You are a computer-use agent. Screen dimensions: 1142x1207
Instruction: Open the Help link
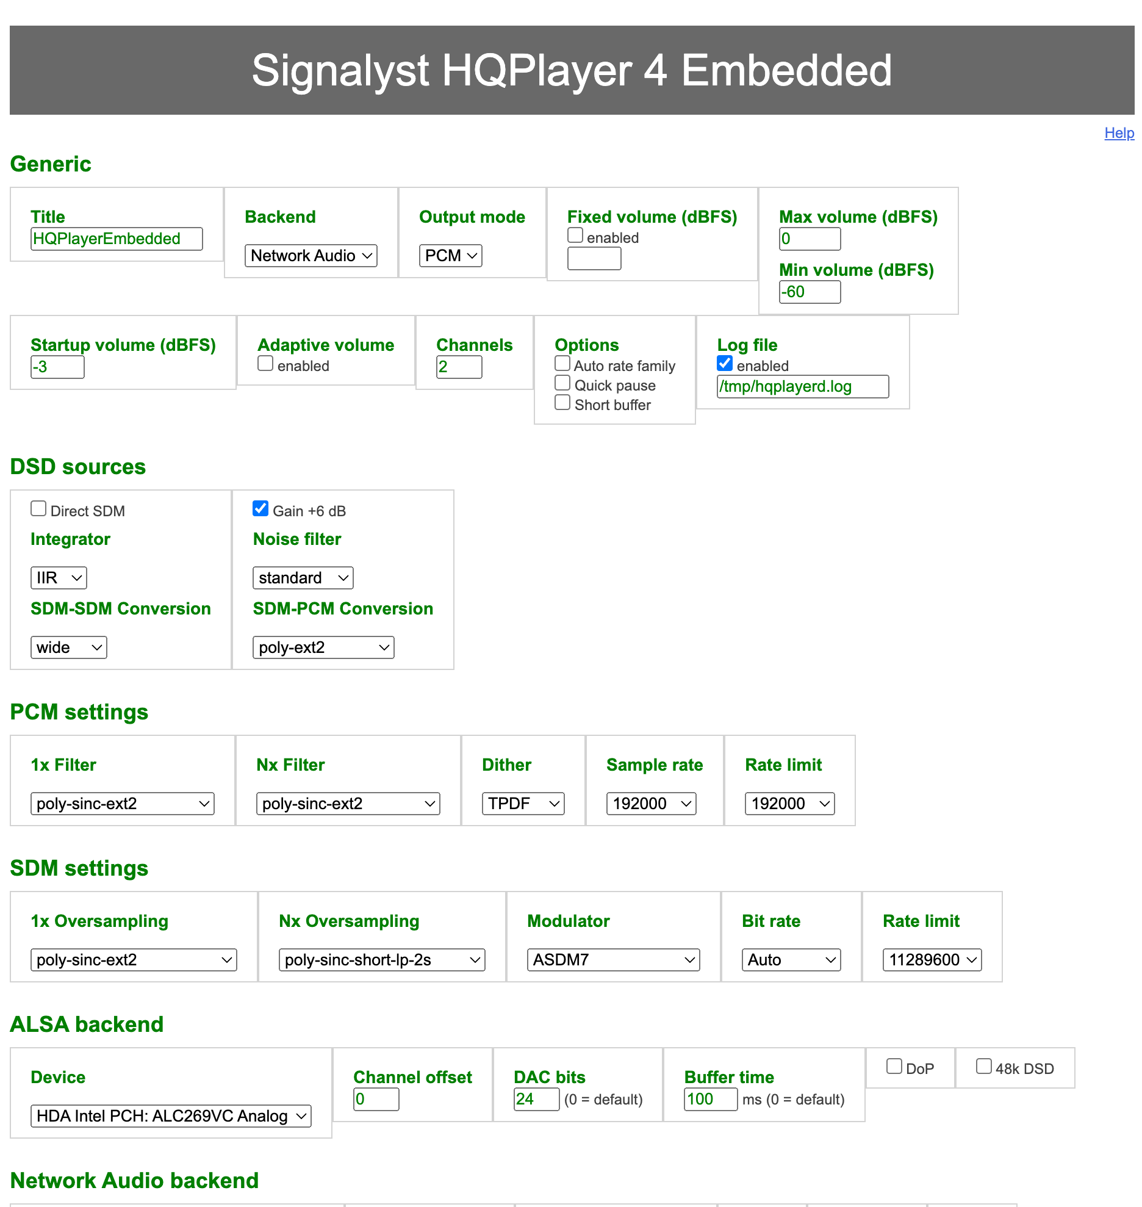pyautogui.click(x=1119, y=133)
